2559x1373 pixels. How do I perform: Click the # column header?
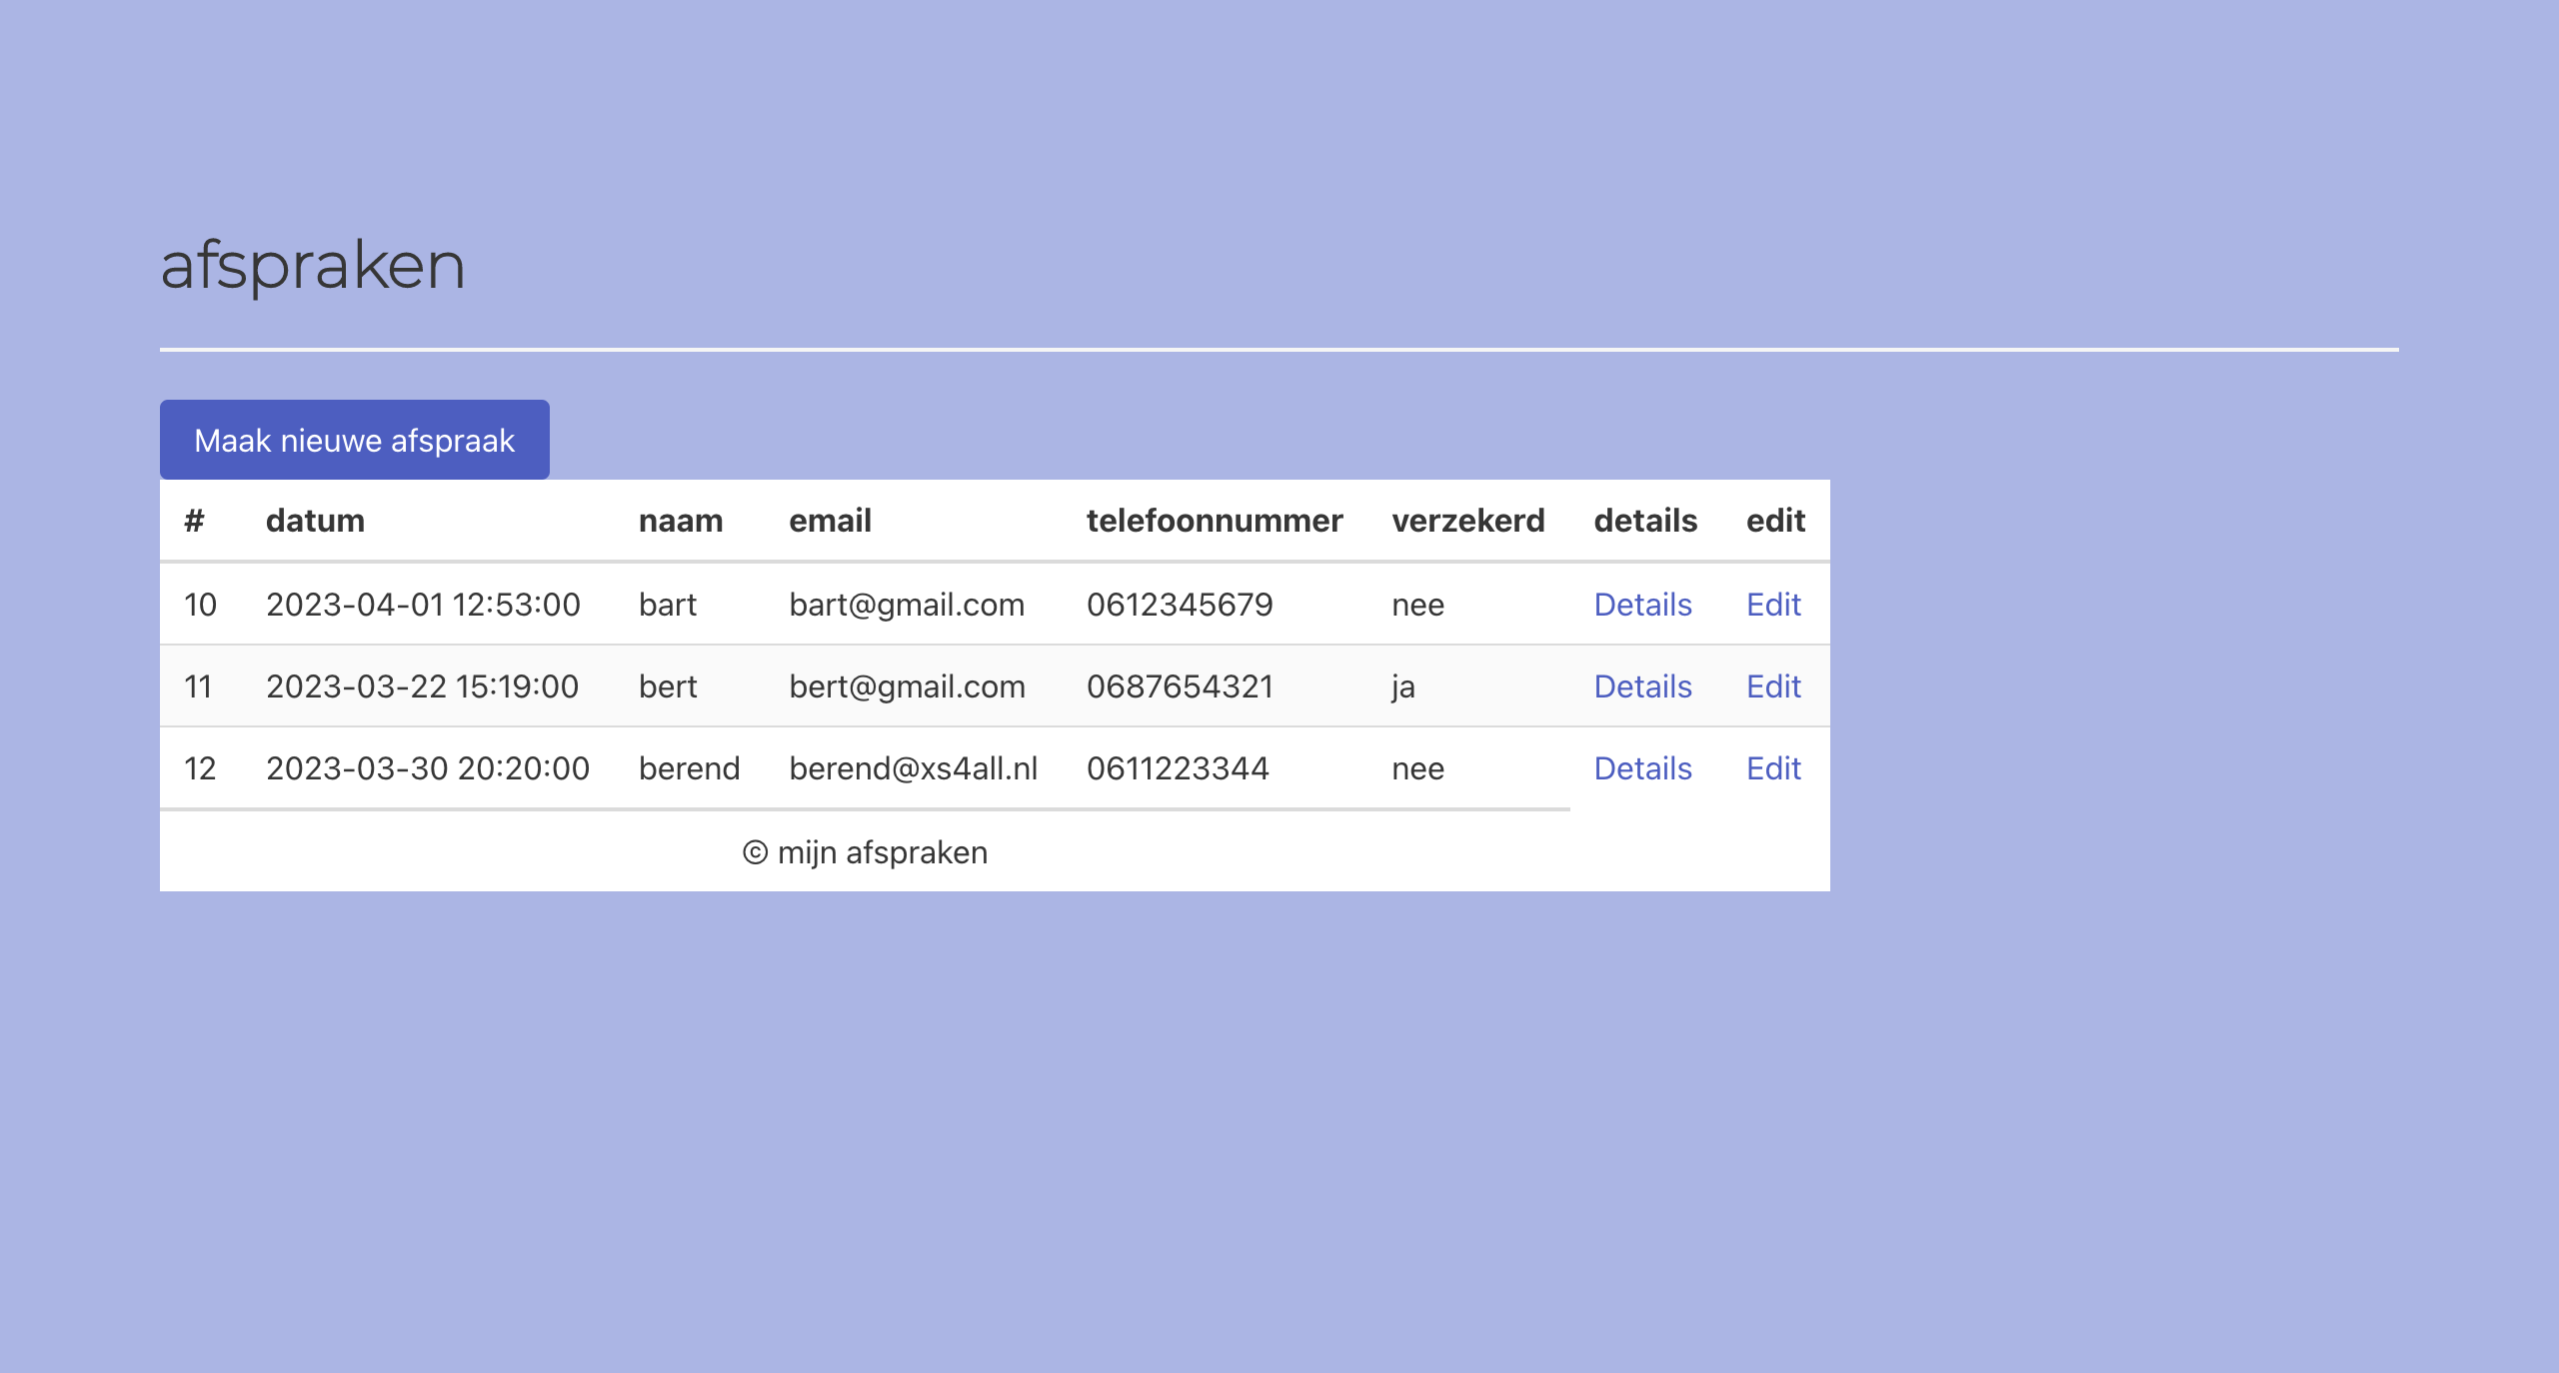tap(194, 521)
